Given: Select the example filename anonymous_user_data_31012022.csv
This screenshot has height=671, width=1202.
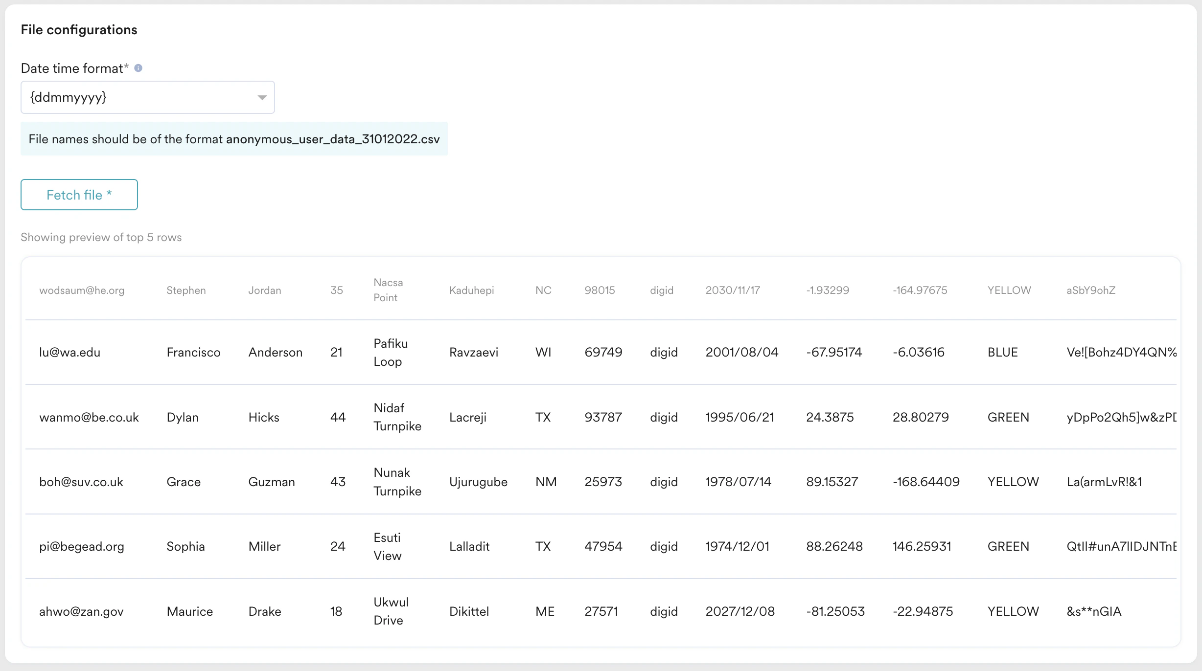Looking at the screenshot, I should (332, 139).
